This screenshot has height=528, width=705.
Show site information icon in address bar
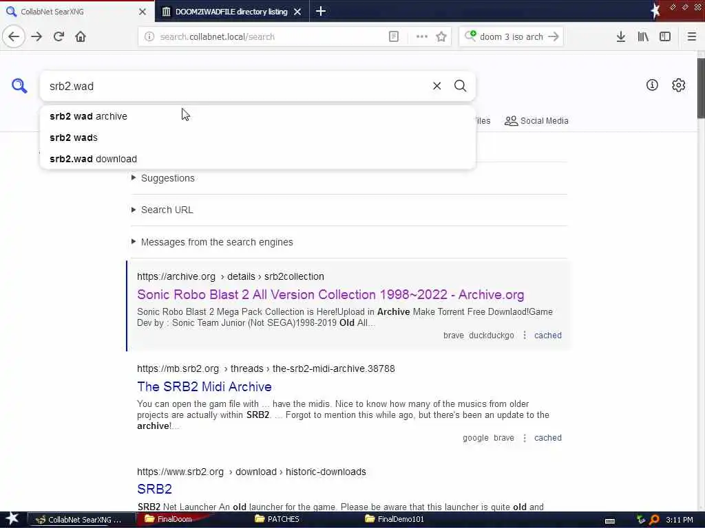[149, 37]
